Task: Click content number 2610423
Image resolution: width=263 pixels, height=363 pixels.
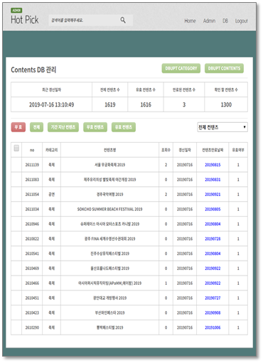Action: point(32,313)
